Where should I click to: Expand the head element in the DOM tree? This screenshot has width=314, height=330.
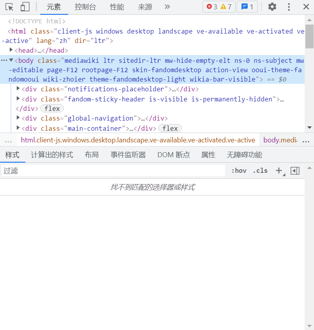pyautogui.click(x=11, y=50)
